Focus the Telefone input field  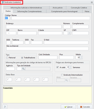pyautogui.click(x=18, y=42)
